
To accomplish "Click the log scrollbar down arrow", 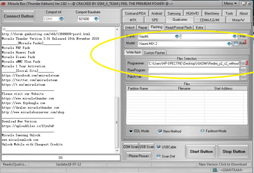I will [117, 151].
